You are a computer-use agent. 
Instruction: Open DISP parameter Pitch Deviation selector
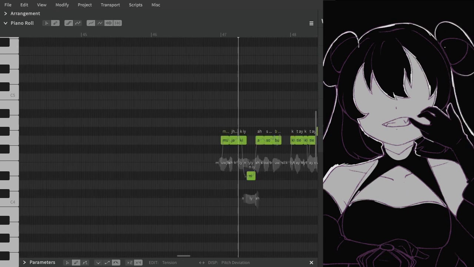click(236, 263)
